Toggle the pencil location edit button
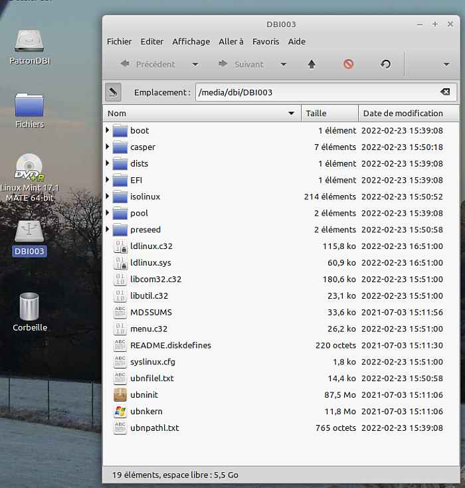The width and height of the screenshot is (465, 488). coord(113,92)
